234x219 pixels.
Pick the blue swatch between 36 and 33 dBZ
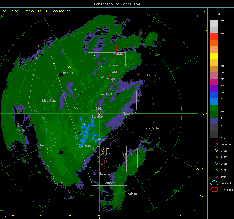click(214, 95)
